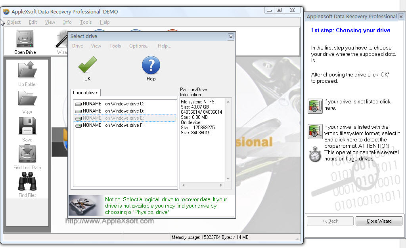The width and height of the screenshot is (406, 248).
Task: Click the Save floppy disk icon
Action: 27,126
